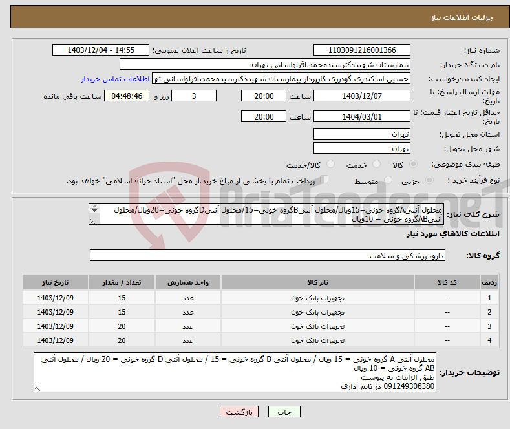Click the response deadline time 20:00 field

coord(264,96)
